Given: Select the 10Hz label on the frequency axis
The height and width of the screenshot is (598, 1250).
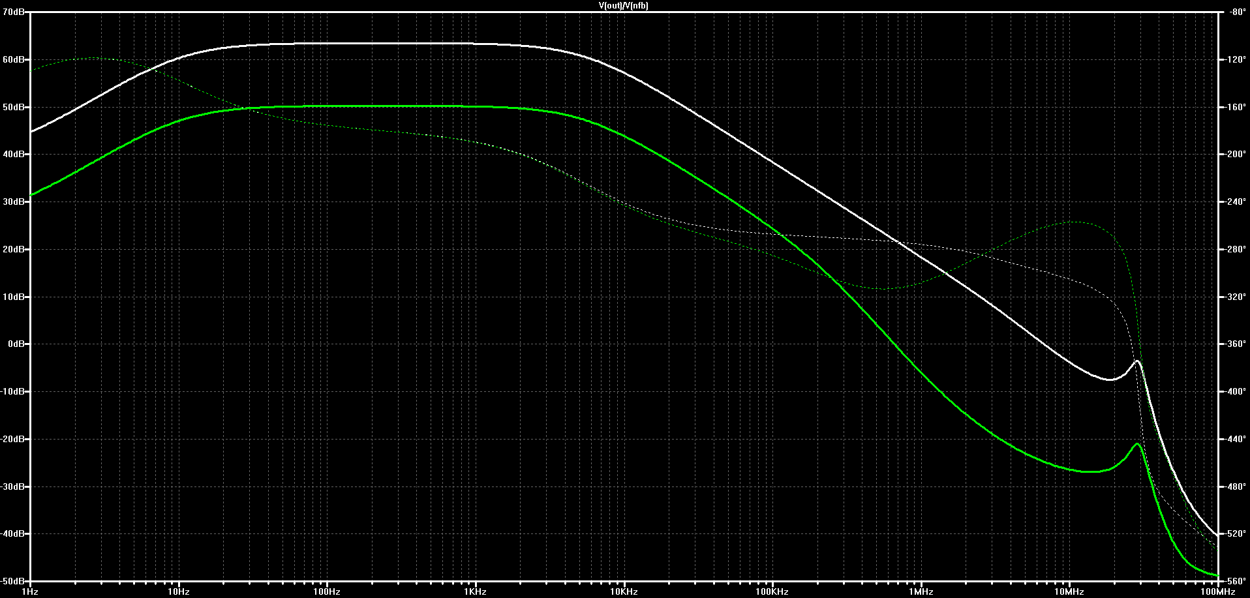Looking at the screenshot, I should point(178,592).
